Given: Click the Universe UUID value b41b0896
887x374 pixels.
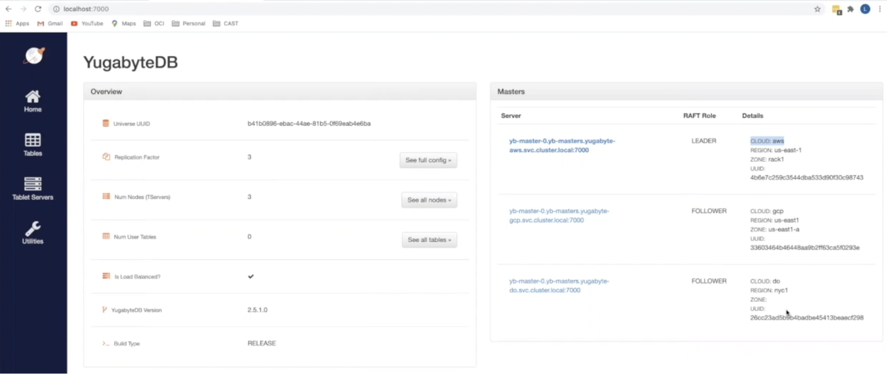Looking at the screenshot, I should pyautogui.click(x=309, y=123).
